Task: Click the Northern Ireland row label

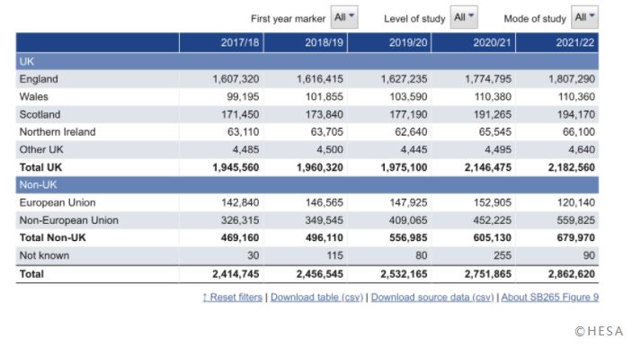Action: coord(58,132)
